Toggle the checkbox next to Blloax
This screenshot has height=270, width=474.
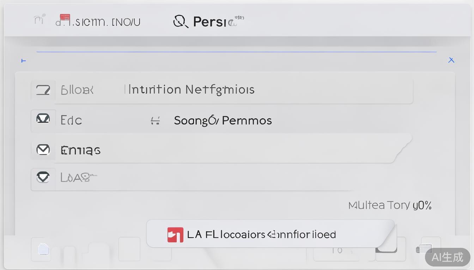(x=43, y=90)
